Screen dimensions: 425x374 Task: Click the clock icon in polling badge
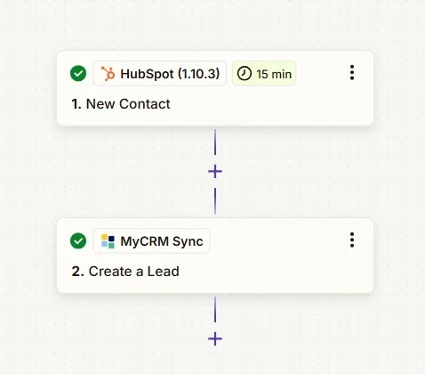coord(245,74)
